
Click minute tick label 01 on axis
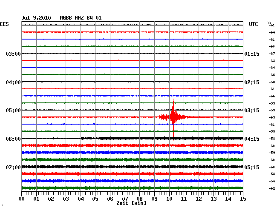(36, 199)
